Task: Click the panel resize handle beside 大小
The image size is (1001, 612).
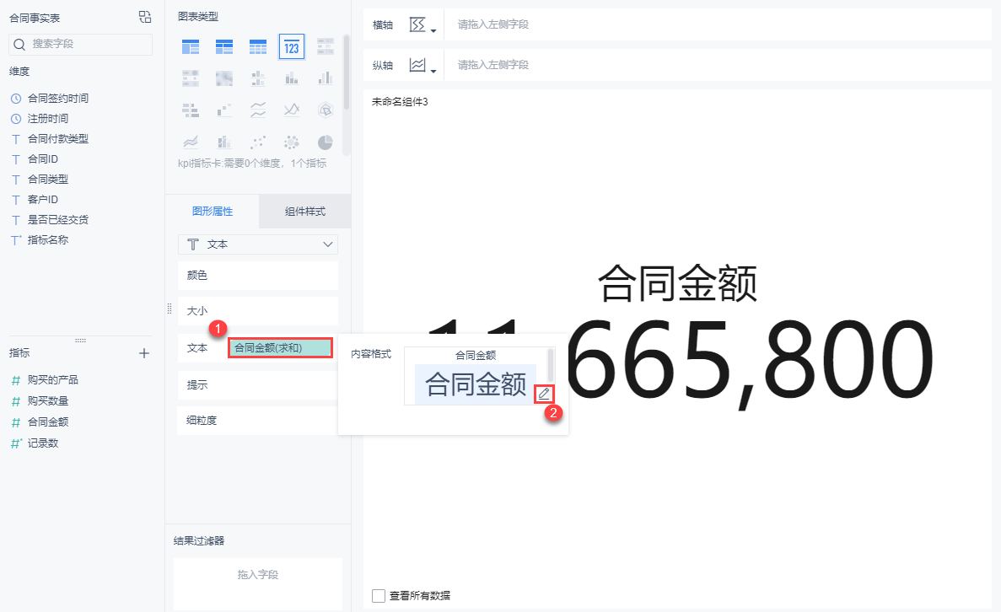Action: pos(170,309)
